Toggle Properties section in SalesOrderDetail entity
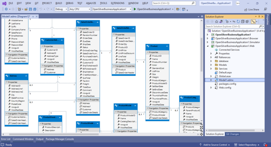The width and height of the screenshot is (271, 147). [x=114, y=34]
